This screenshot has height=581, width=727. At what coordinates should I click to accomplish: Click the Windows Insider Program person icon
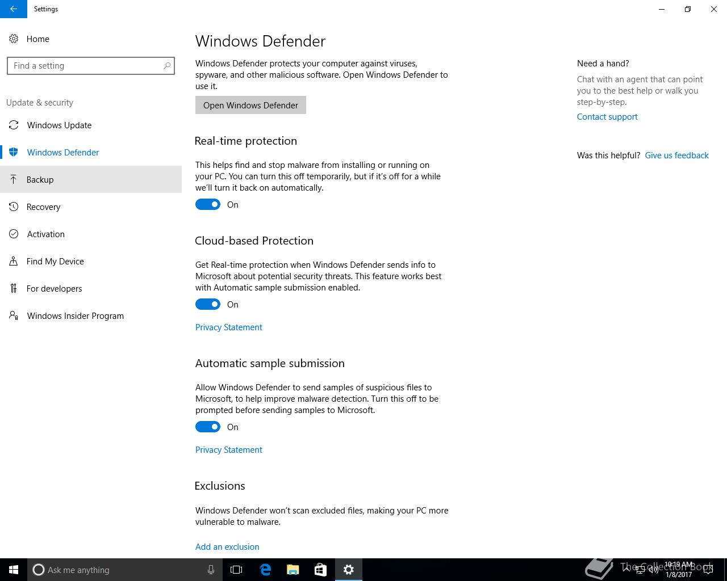(14, 316)
